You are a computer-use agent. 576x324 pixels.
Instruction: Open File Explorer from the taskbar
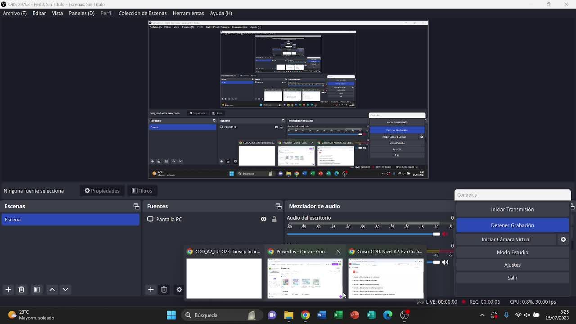(x=288, y=315)
